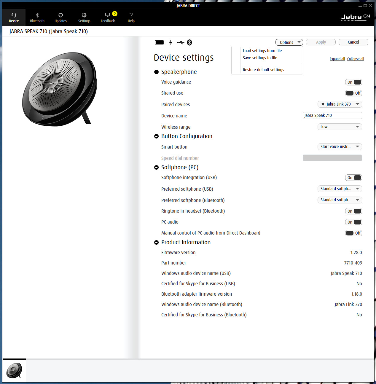Click the Device settings heading
The height and width of the screenshot is (384, 376).
click(184, 58)
